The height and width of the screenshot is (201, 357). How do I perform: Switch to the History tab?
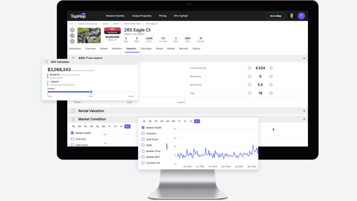(196, 49)
